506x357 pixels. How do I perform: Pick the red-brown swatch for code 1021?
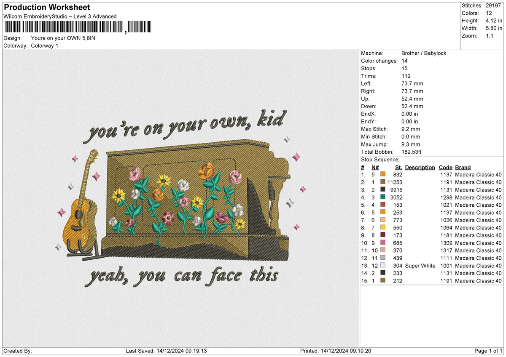tap(383, 205)
